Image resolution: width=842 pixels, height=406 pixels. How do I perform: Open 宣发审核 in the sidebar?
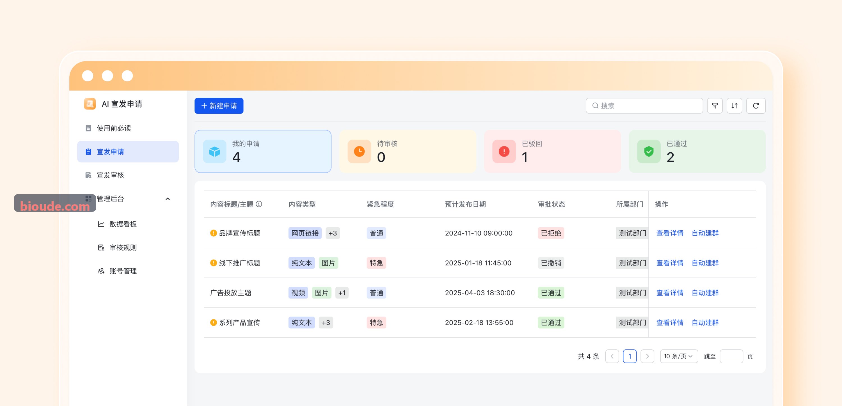point(128,175)
